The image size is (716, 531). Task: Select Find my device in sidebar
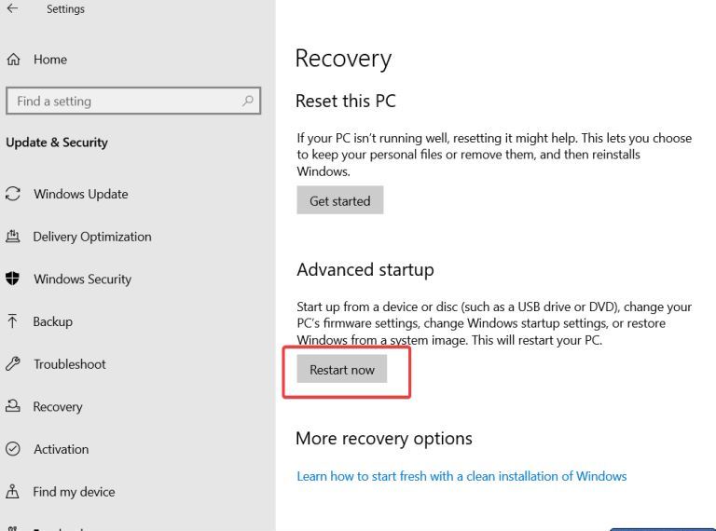(74, 492)
